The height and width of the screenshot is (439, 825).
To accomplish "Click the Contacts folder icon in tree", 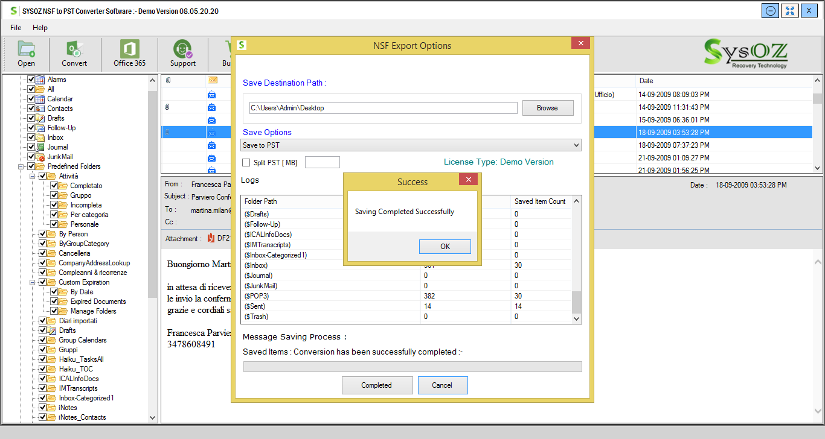I will point(40,109).
